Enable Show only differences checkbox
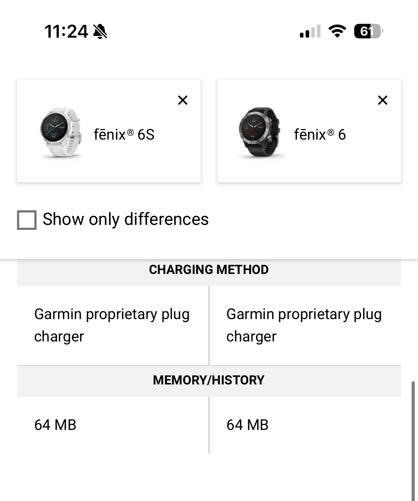The image size is (418, 501). coord(27,220)
